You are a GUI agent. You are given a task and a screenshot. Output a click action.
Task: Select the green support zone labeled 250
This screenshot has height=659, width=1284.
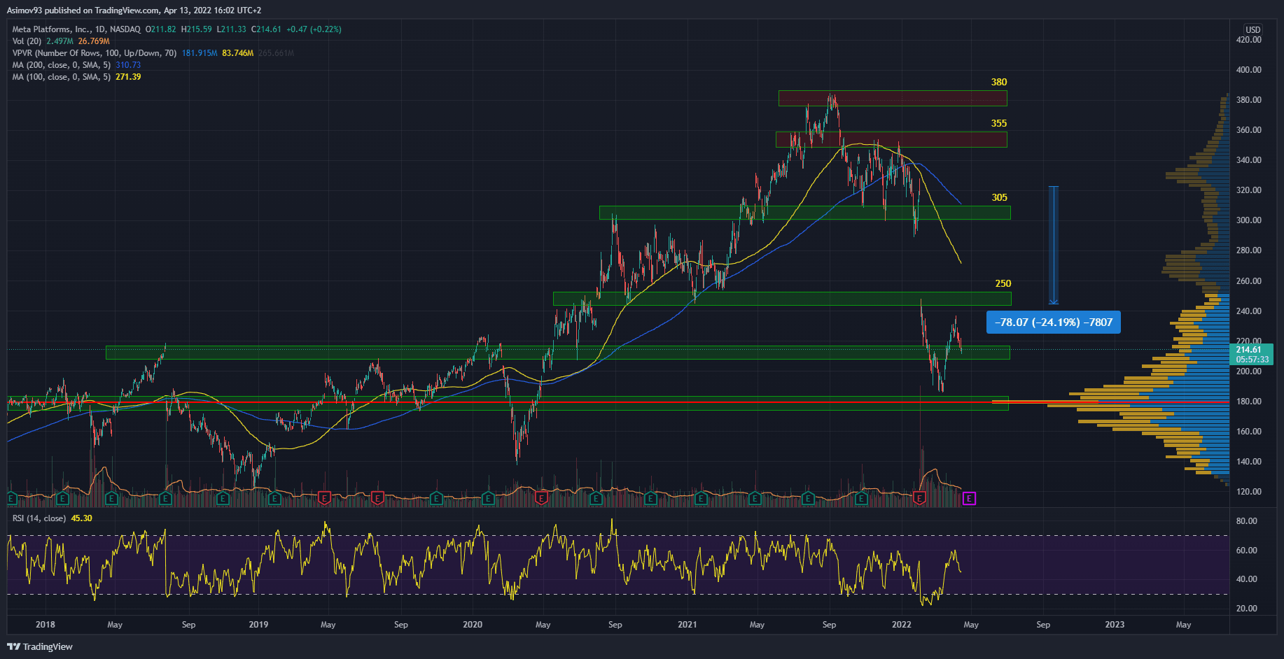[781, 299]
